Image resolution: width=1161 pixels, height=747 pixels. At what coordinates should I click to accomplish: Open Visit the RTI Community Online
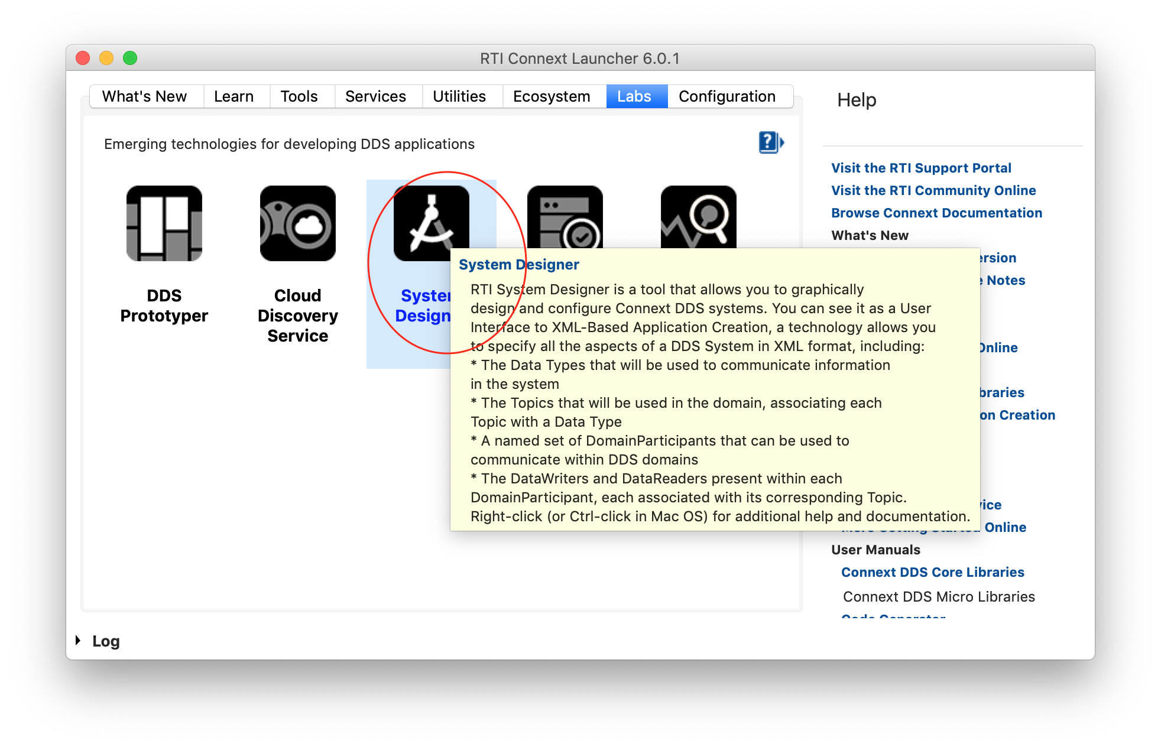pyautogui.click(x=933, y=190)
